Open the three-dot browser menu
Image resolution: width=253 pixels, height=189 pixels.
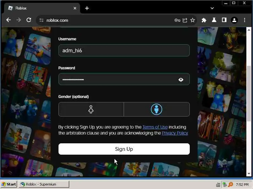click(244, 20)
